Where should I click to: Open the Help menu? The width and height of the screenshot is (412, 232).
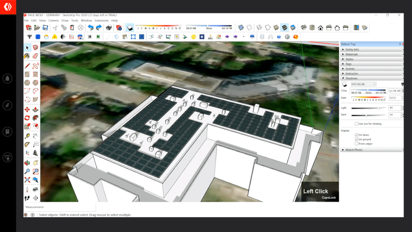[x=114, y=21]
